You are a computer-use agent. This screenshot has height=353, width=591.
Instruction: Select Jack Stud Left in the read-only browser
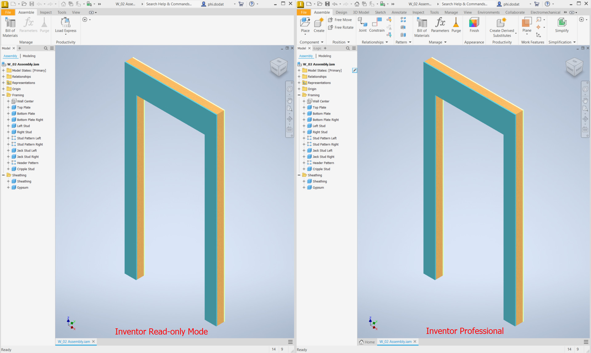tap(27, 151)
